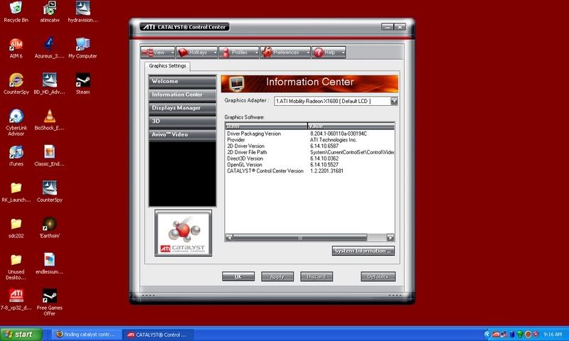Open the CounterSpy installer icon beside RK_Launch
Image resolution: width=569 pixels, height=341 pixels.
point(50,191)
